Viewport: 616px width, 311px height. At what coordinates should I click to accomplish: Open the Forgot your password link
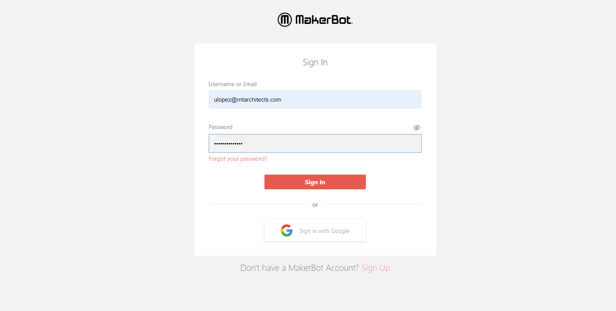(x=238, y=159)
